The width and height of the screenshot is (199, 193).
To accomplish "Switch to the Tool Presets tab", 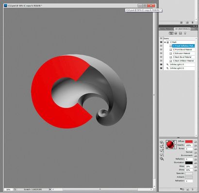I will click(166, 29).
